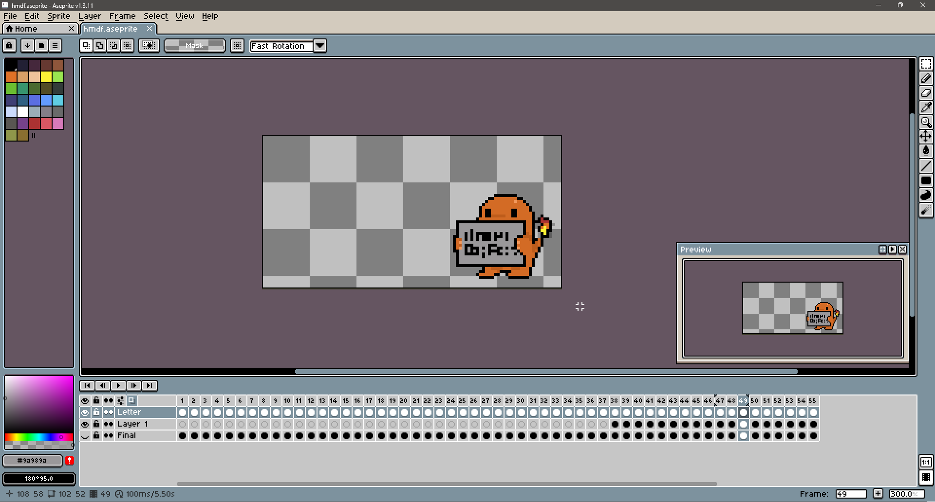The image size is (935, 502).
Task: Open the File menu
Action: [10, 16]
